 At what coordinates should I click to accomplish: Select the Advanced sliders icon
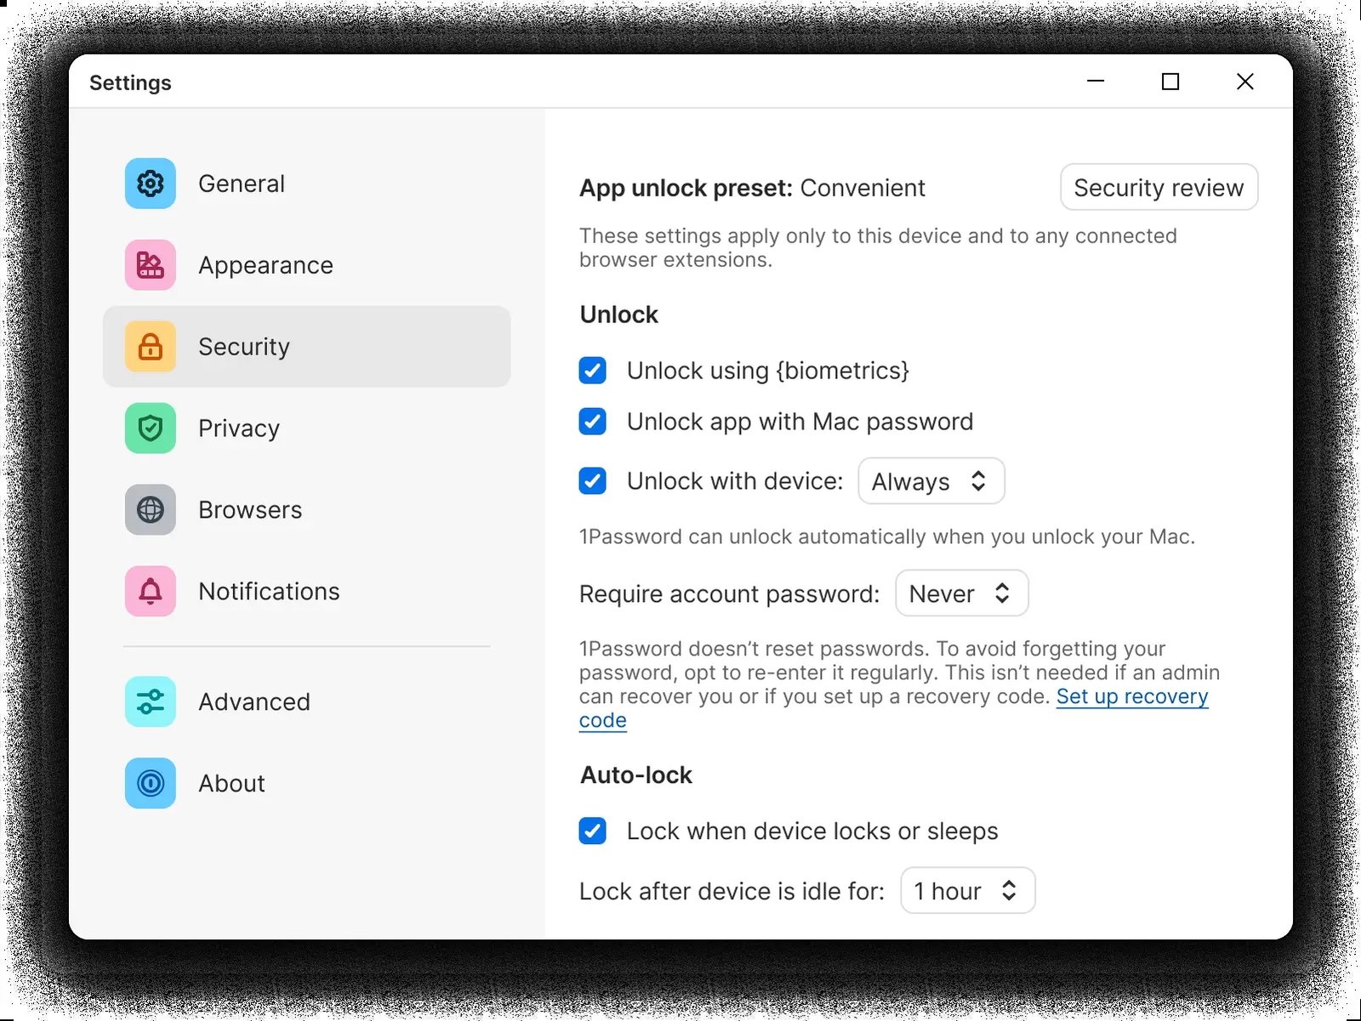click(x=149, y=701)
